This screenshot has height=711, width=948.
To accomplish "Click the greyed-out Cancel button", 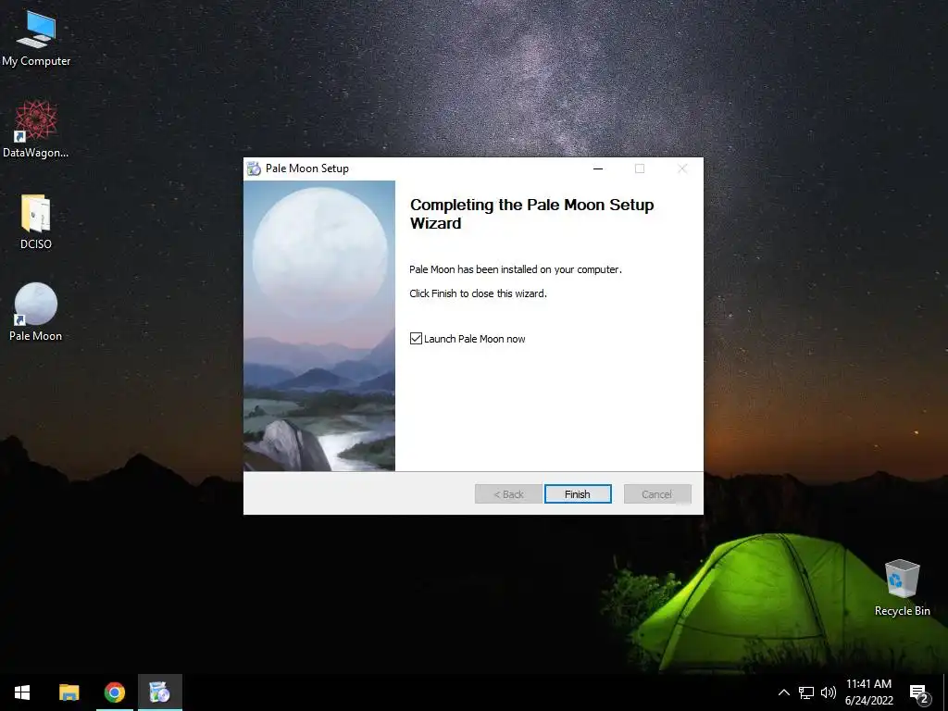I will 657,494.
